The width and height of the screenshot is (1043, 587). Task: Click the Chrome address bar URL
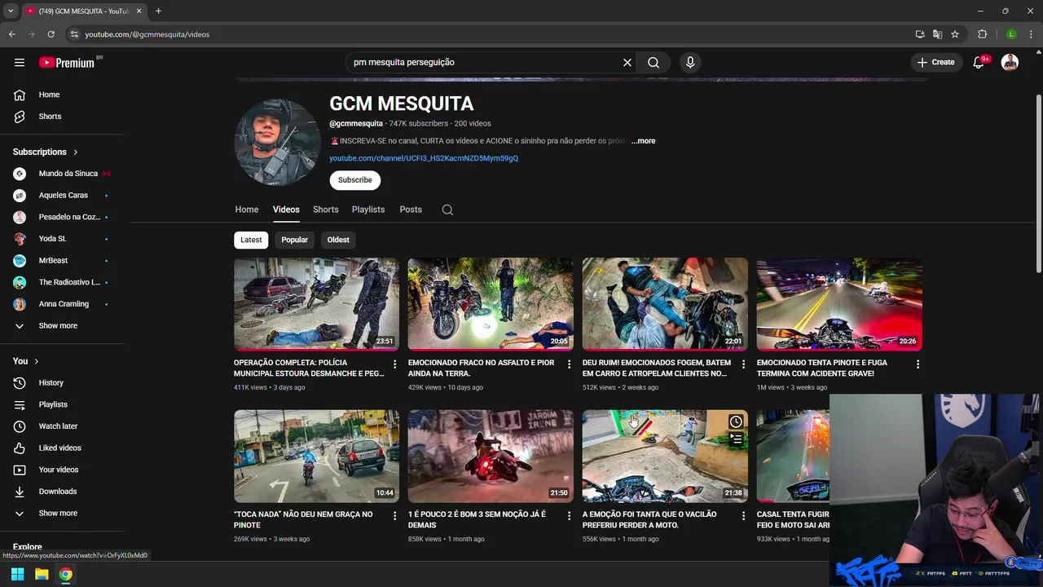147,34
